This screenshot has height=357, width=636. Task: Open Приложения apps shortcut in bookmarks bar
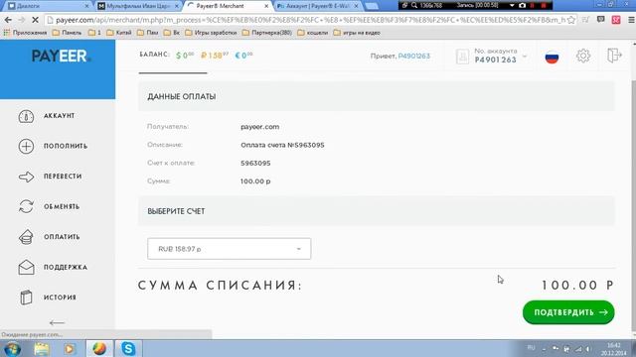tap(25, 33)
